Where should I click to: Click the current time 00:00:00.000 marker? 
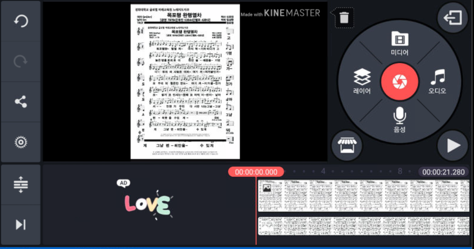[x=256, y=172]
